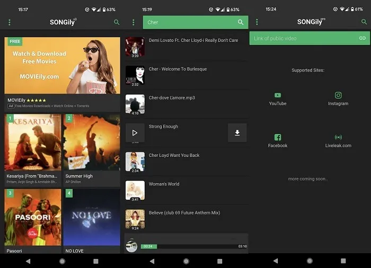Click the 'AP Dhillon' artist name
Image resolution: width=371 pixels, height=268 pixels.
[73, 182]
